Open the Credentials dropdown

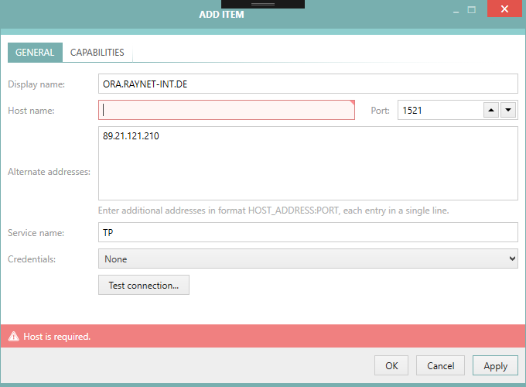coord(308,259)
